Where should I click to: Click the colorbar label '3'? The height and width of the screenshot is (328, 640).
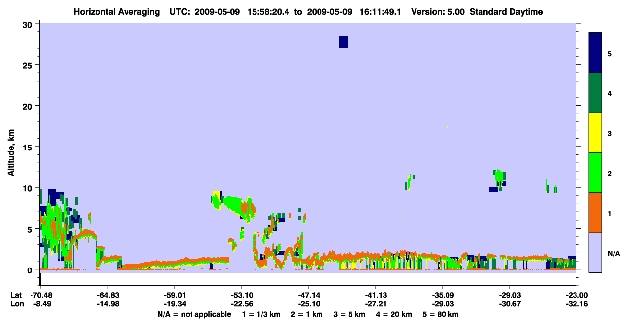pyautogui.click(x=610, y=133)
